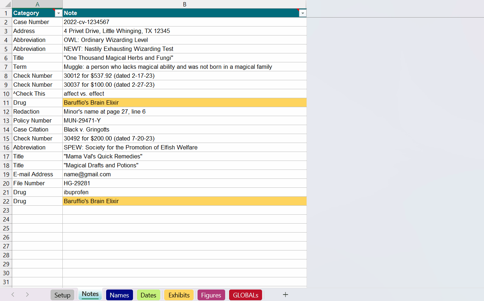Select the File Number category cell
Image resolution: width=484 pixels, height=301 pixels.
(x=37, y=183)
